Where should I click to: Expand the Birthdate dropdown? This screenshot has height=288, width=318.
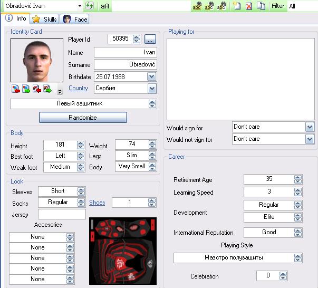pos(152,76)
